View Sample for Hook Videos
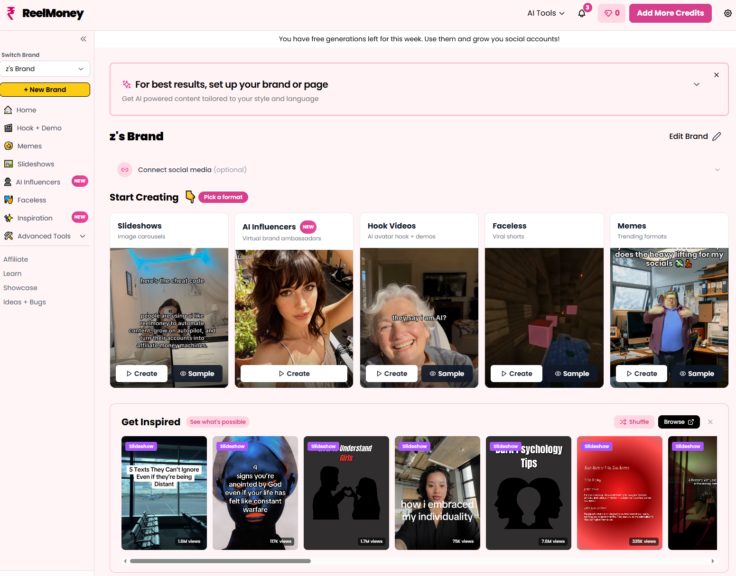Viewport: 736px width, 576px height. [x=447, y=374]
